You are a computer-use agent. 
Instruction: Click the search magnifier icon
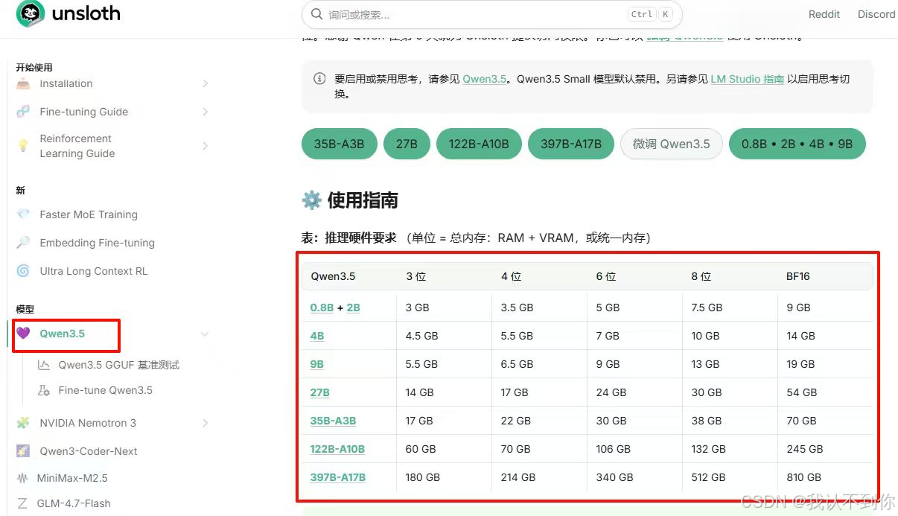click(x=317, y=14)
